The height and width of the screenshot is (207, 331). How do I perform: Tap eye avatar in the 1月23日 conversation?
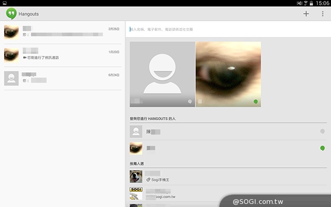pos(12,55)
